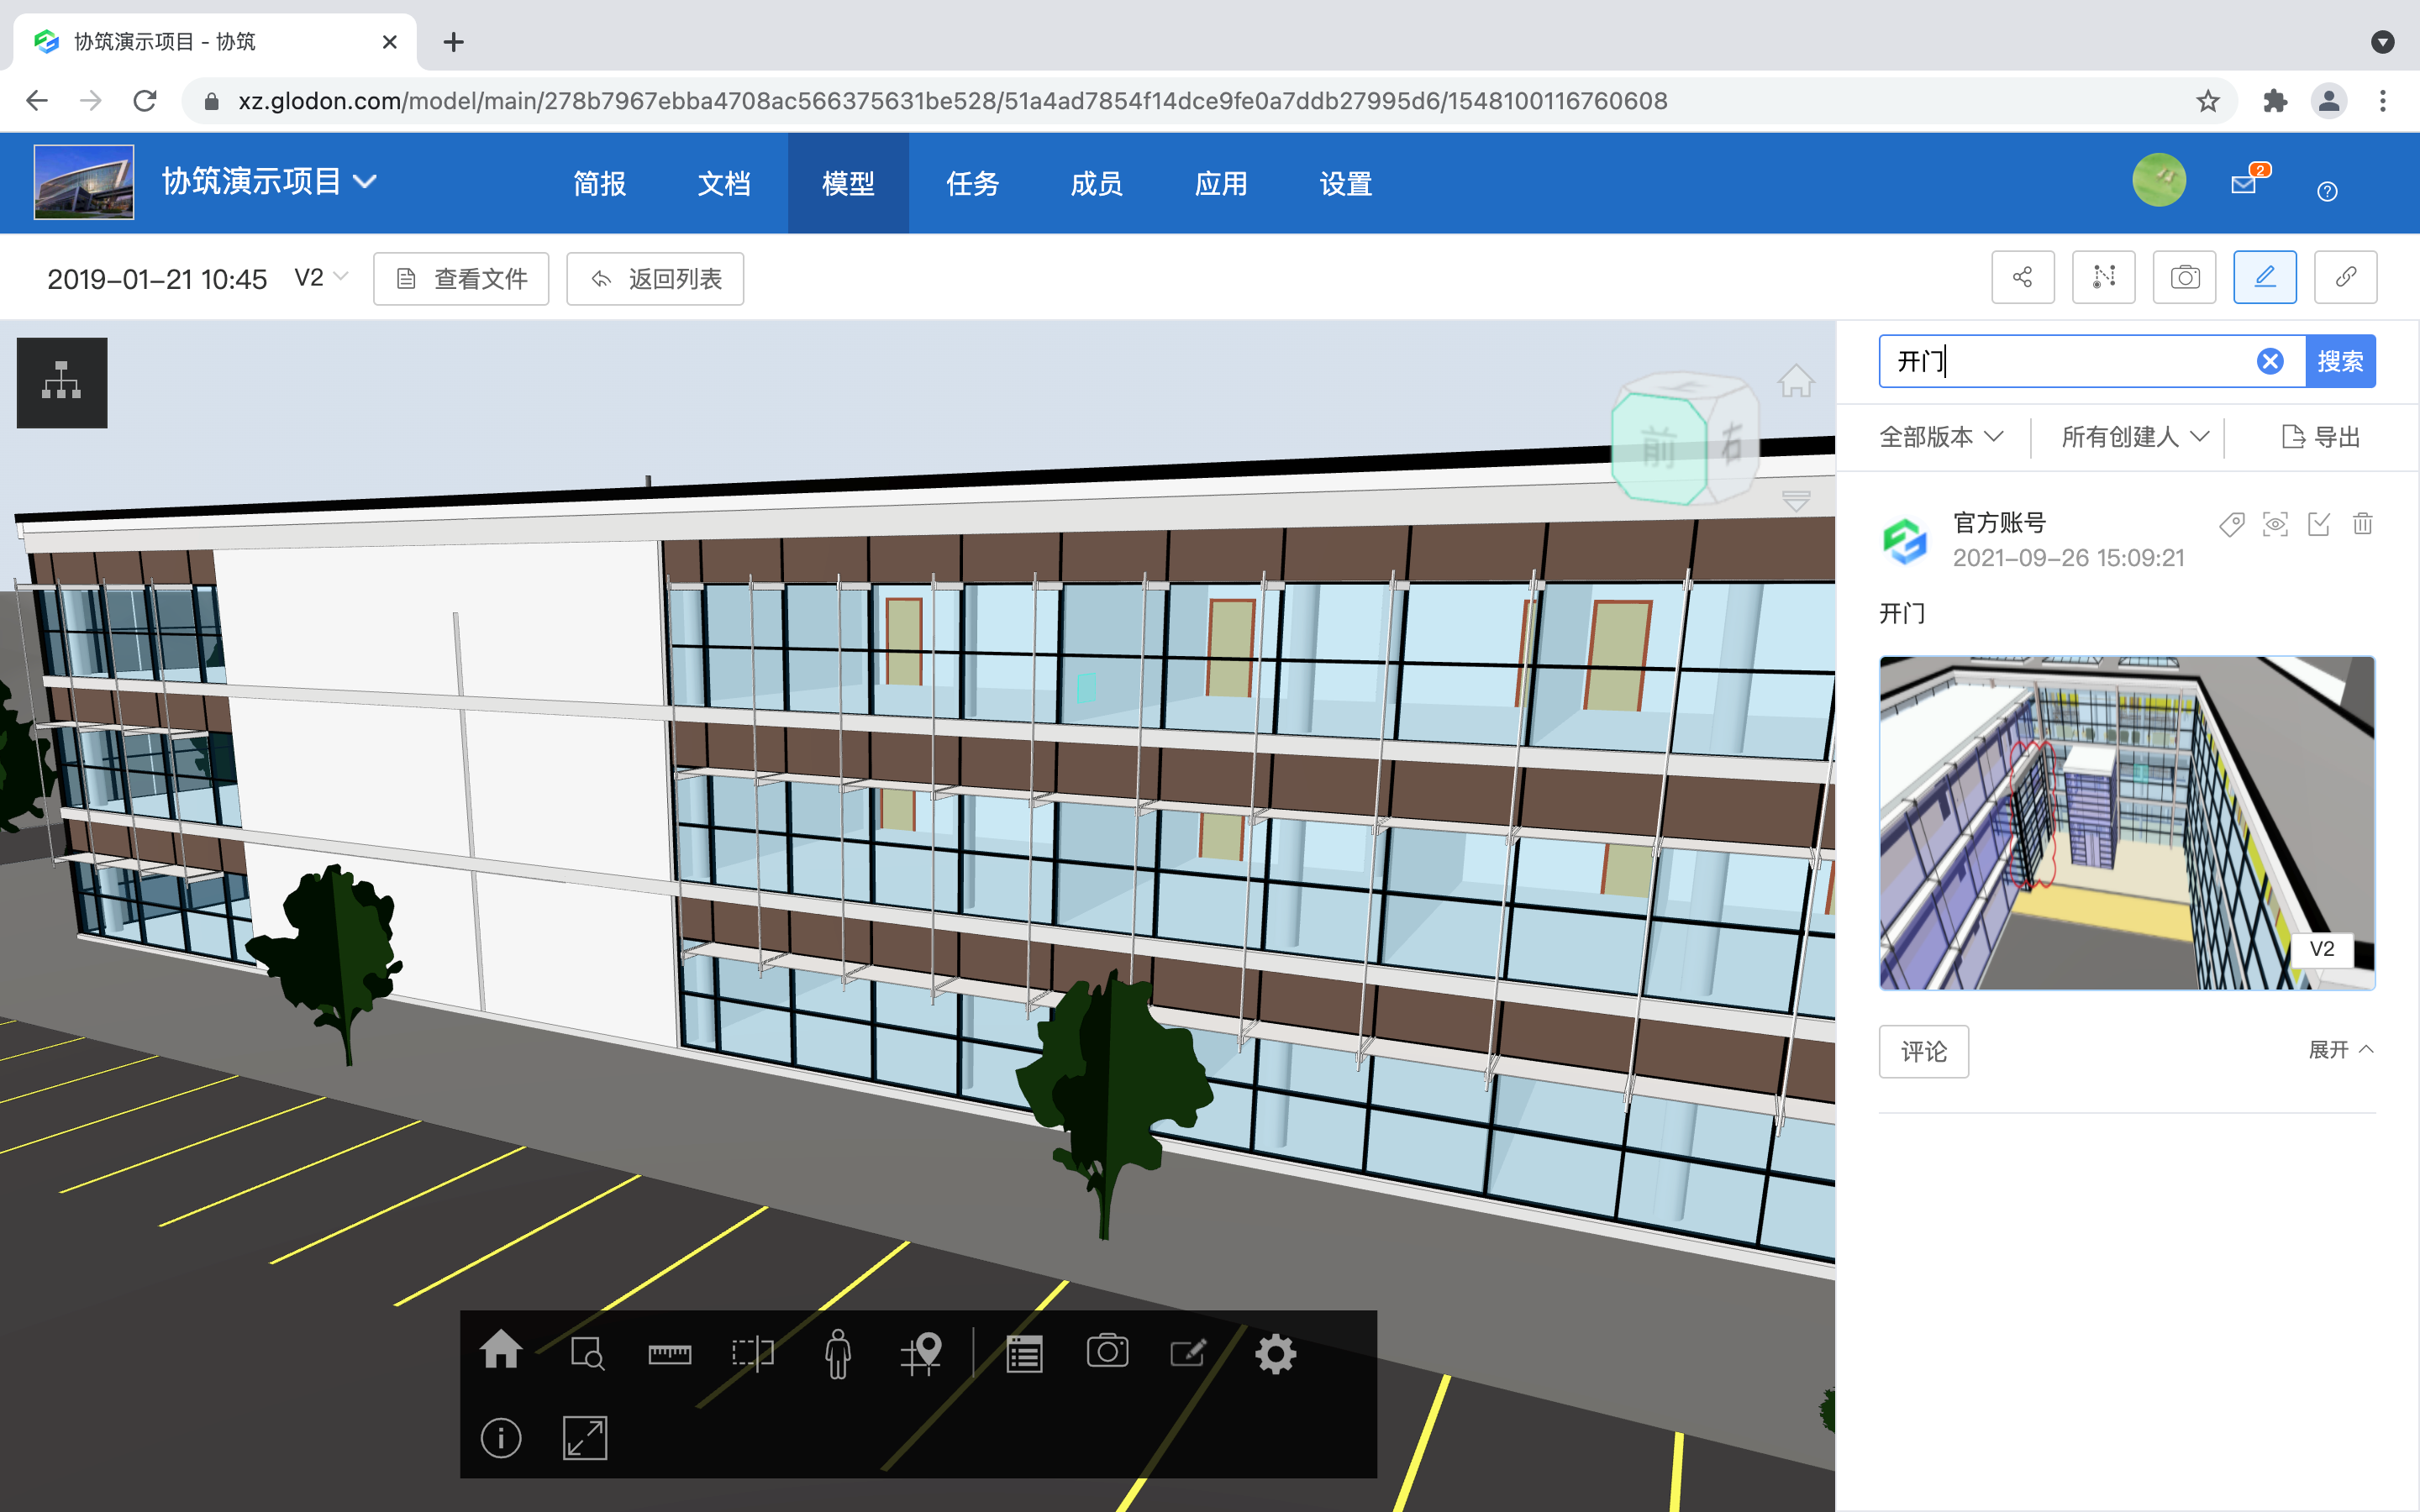The height and width of the screenshot is (1512, 2420).
Task: Click the share icon in top toolbar
Action: pyautogui.click(x=2022, y=277)
